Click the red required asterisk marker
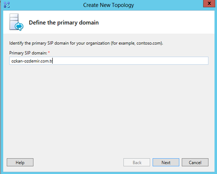The height and width of the screenshot is (174, 217). pos(49,52)
